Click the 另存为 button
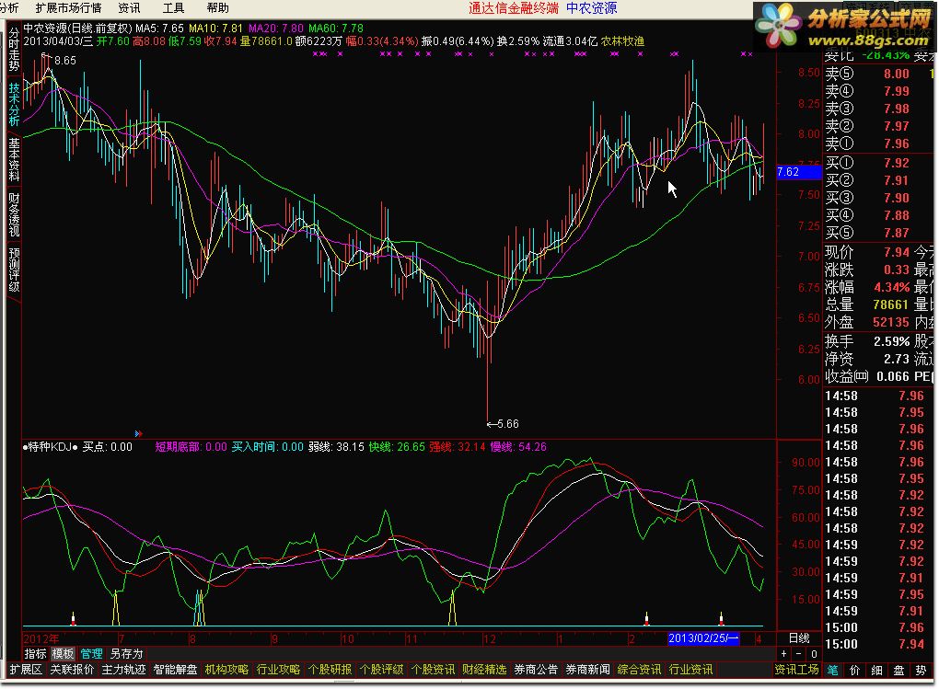939x689 pixels. tap(126, 654)
